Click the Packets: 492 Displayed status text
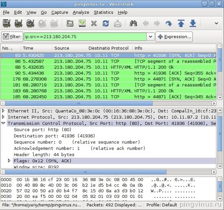Image resolution: width=224 pixels, height=210 pixels. coord(114,205)
